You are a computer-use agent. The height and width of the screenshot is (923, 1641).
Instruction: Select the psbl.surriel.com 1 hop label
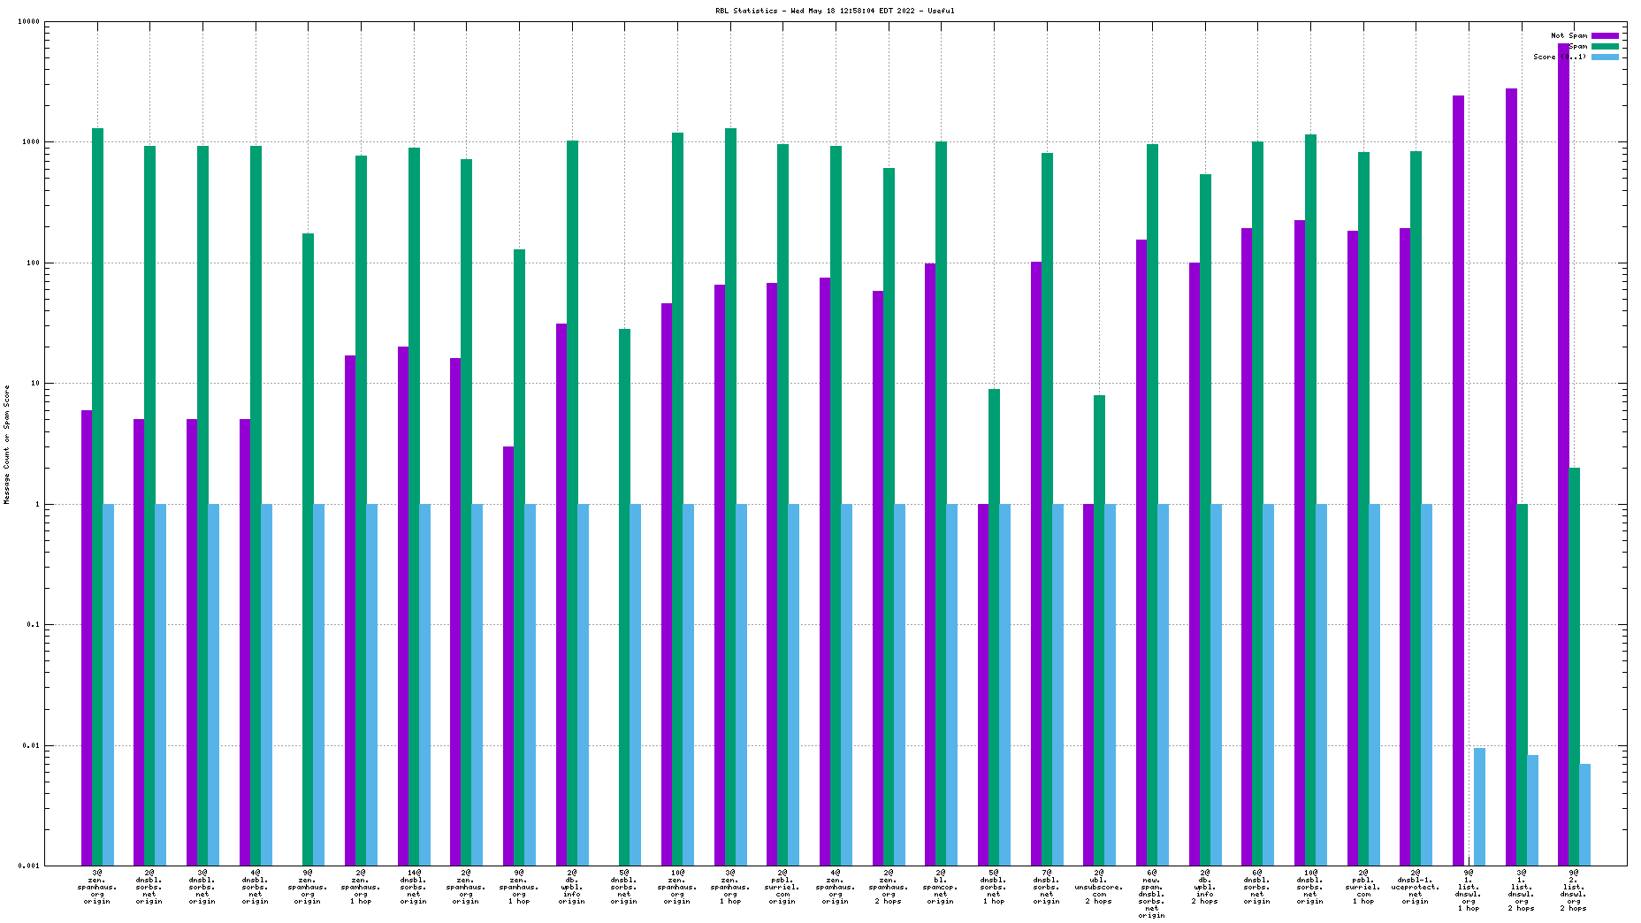(x=1363, y=887)
